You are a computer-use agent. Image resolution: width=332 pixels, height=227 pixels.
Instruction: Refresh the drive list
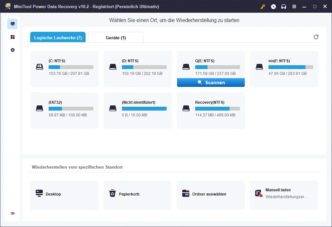pos(316,37)
